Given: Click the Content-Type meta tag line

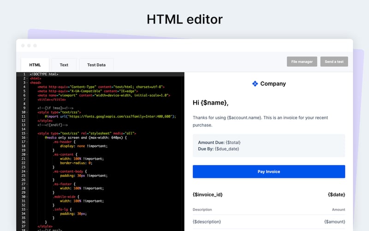Looking at the screenshot, I should (x=101, y=87).
